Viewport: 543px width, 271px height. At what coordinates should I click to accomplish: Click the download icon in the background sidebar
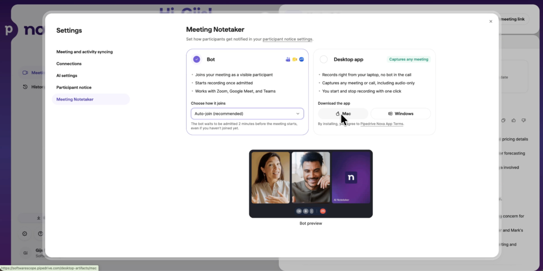click(39, 218)
